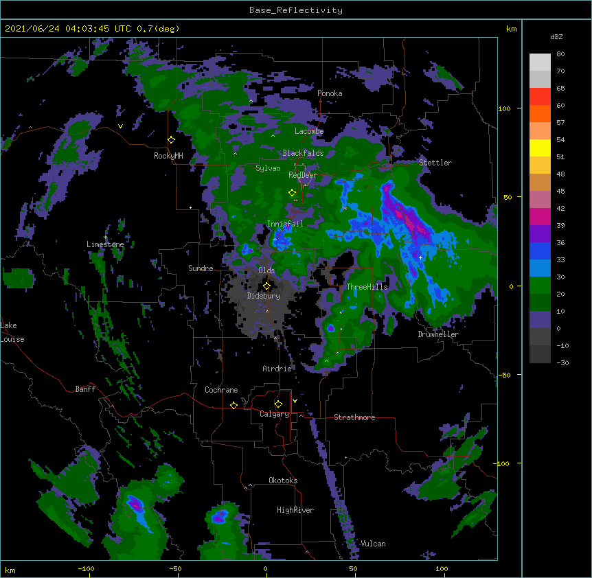Select the Cochrane label

click(x=221, y=390)
